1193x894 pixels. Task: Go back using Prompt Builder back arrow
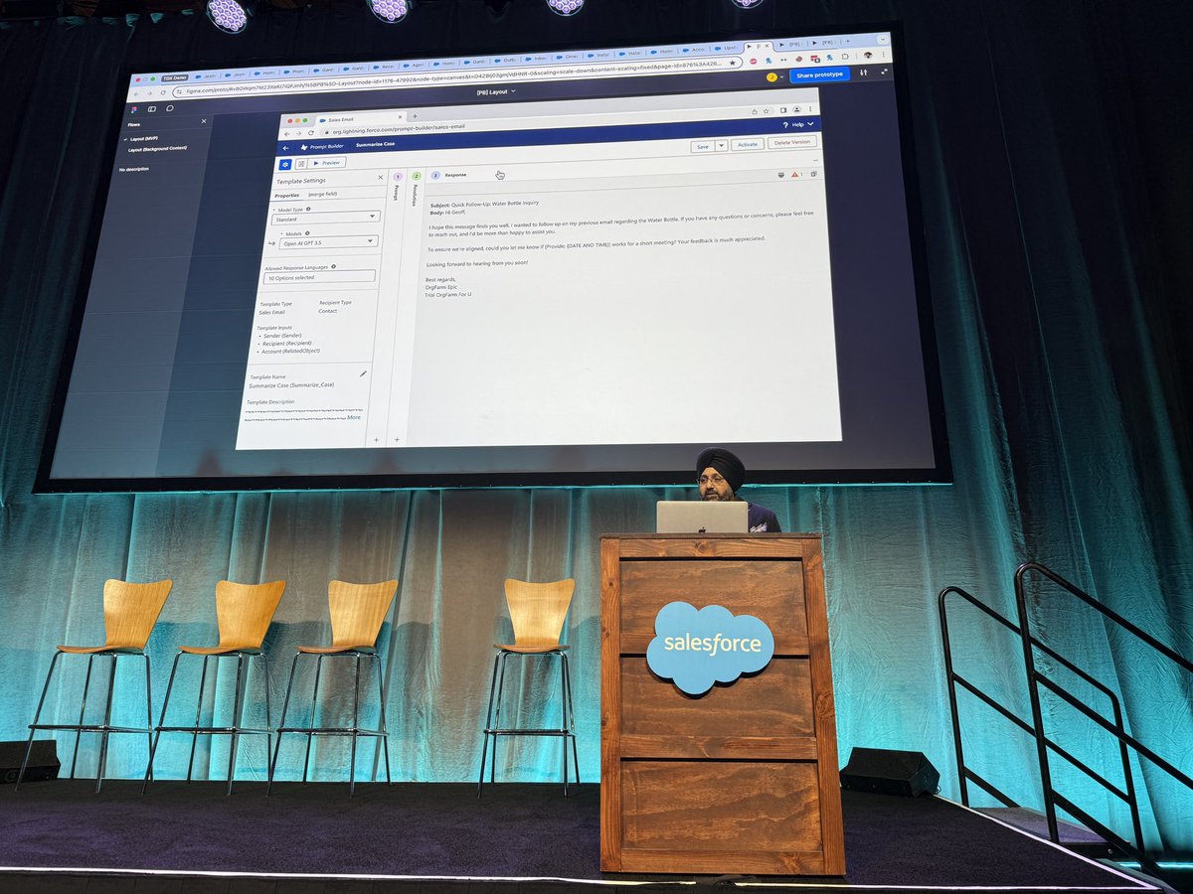point(285,147)
